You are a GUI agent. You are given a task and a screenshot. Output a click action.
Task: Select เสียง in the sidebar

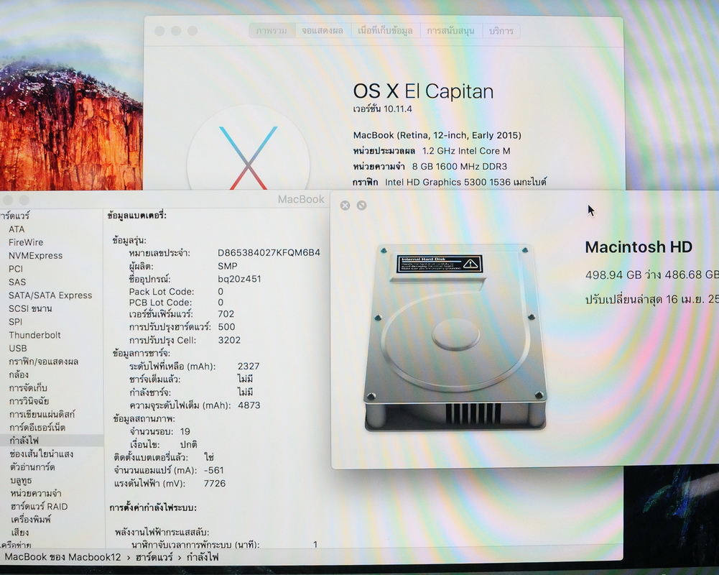[19, 533]
